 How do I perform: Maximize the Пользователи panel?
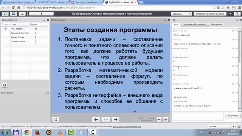pos(48,20)
